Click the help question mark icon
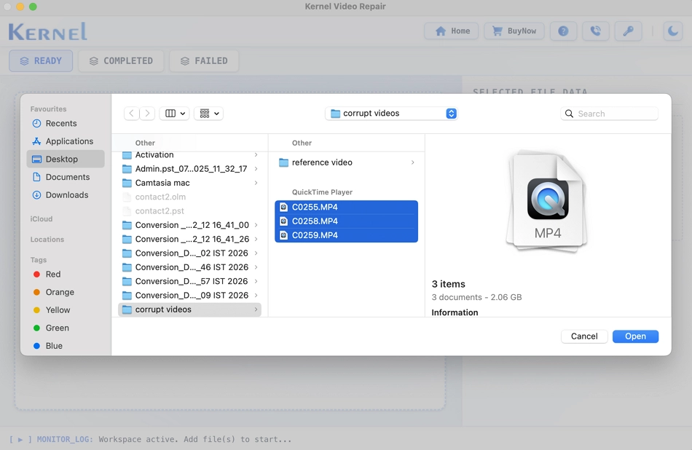692x450 pixels. tap(563, 31)
